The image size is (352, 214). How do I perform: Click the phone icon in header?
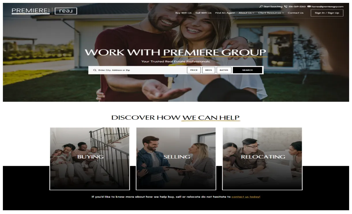(x=286, y=6)
